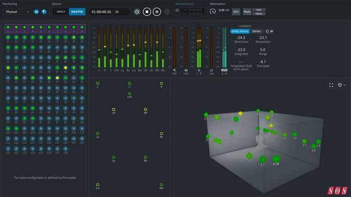This screenshot has height=197, width=351.
Task: Click the -8.7 True peak value
Action: point(263,62)
